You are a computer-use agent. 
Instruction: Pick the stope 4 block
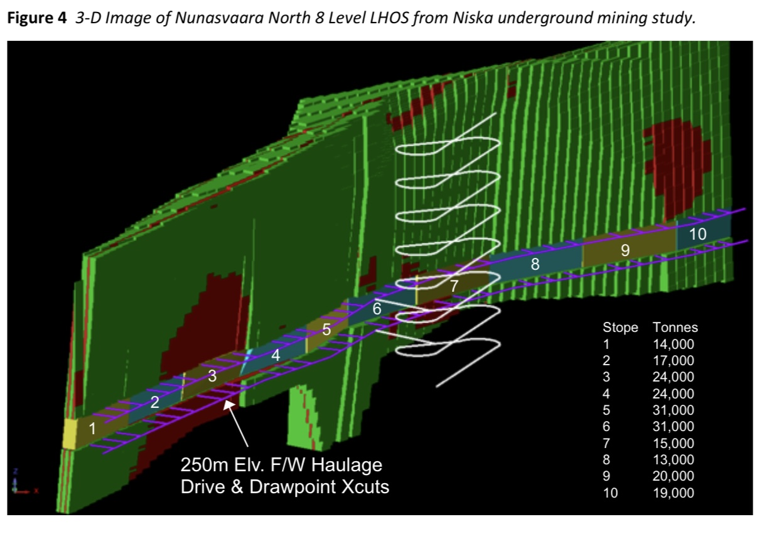coord(275,355)
